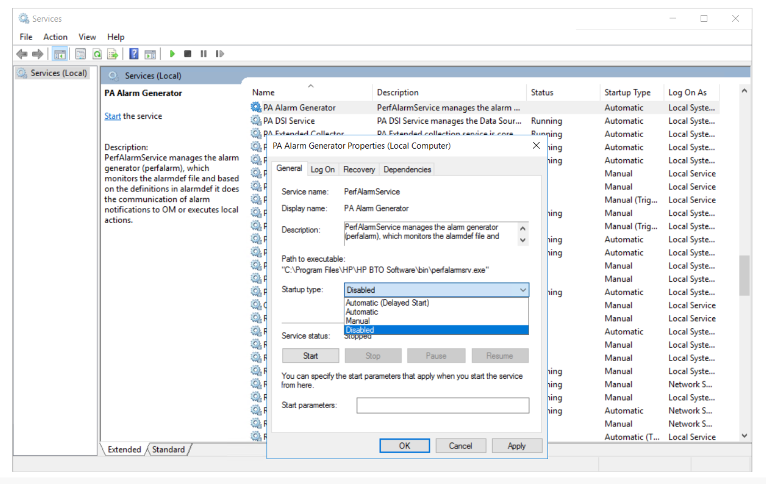Restart the service with the toolbar icon
The width and height of the screenshot is (766, 484).
point(220,54)
